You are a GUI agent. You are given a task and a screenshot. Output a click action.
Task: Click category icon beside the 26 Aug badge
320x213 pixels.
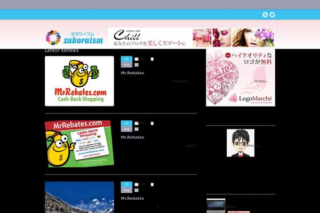(x=137, y=65)
